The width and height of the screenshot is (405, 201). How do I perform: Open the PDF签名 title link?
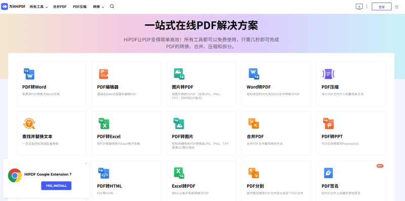pyautogui.click(x=330, y=186)
